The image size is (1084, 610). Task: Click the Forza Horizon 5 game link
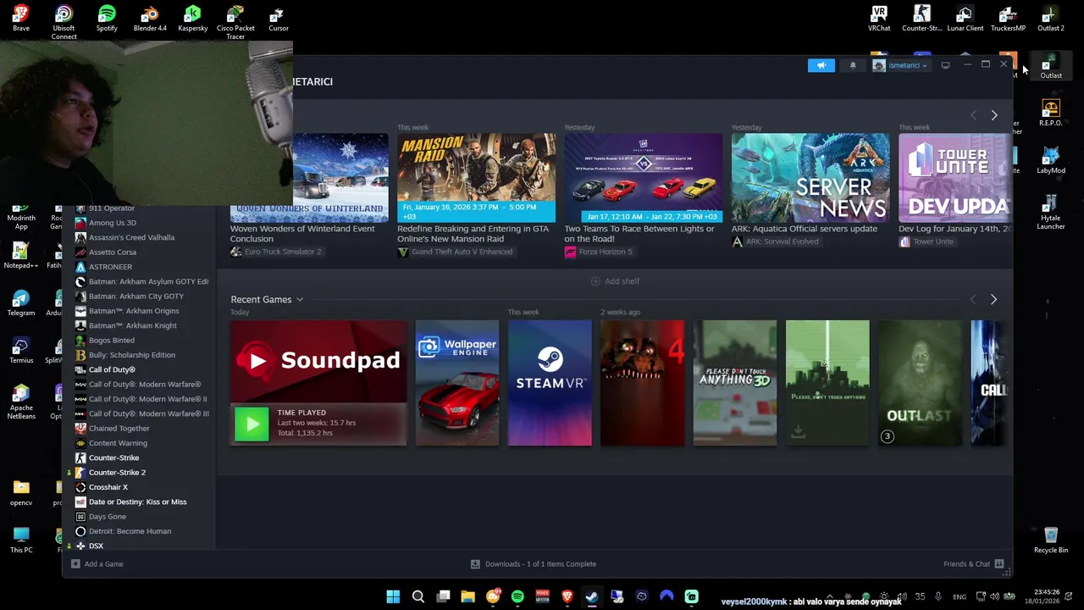tap(599, 252)
